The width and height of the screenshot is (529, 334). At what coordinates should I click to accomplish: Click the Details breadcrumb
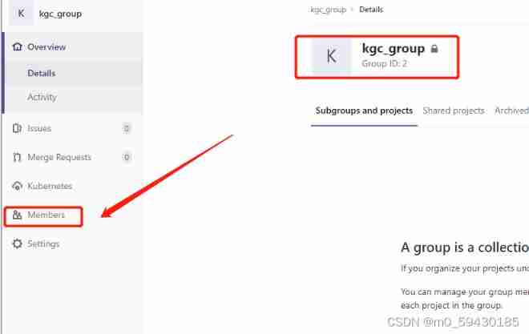coord(371,10)
